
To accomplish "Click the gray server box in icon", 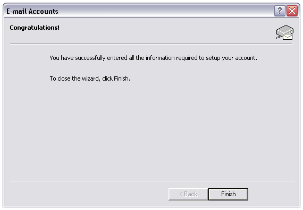I will coord(284,30).
